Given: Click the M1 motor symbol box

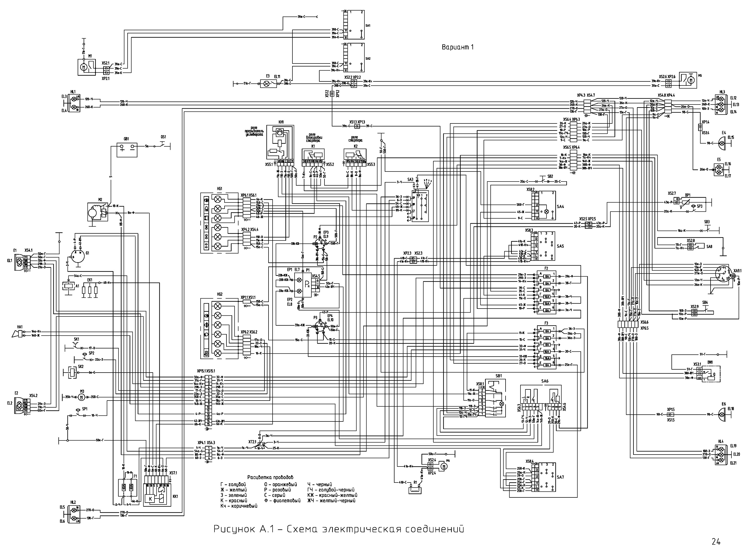Looking at the screenshot, I should pos(86,67).
